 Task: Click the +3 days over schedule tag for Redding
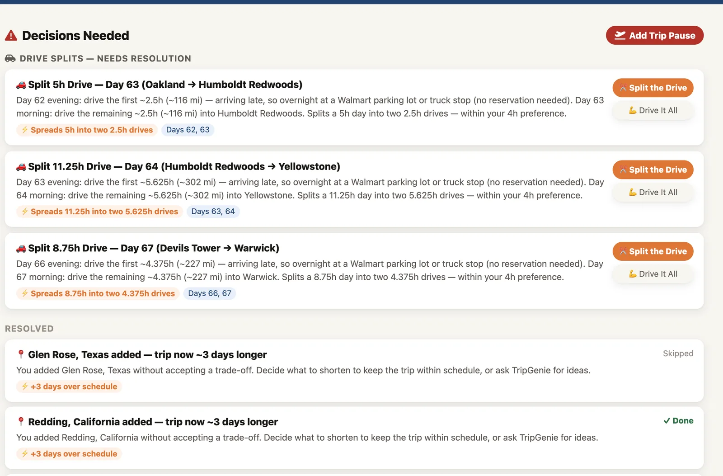(x=69, y=454)
